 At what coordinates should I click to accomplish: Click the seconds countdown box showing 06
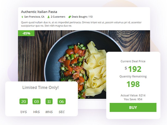(x=62, y=101)
